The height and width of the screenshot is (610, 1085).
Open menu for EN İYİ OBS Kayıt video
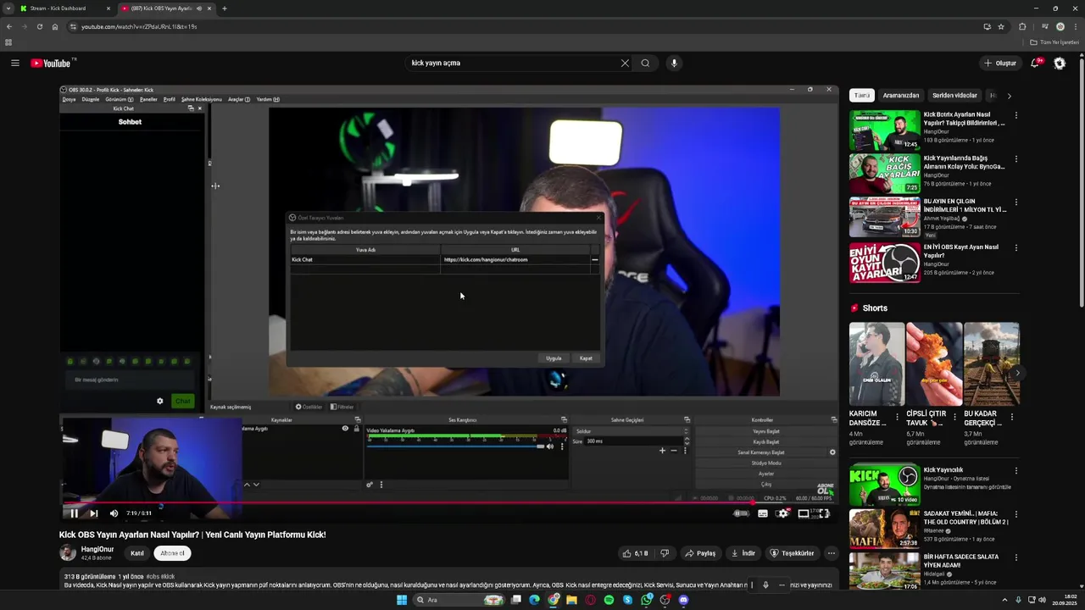pyautogui.click(x=1015, y=248)
